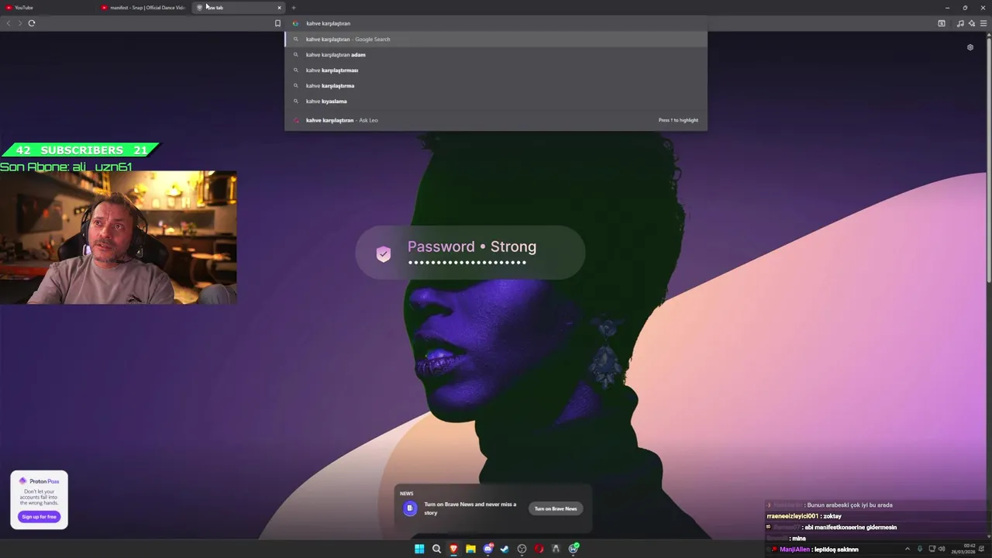Open Windows Start menu
This screenshot has width=992, height=558.
[419, 549]
